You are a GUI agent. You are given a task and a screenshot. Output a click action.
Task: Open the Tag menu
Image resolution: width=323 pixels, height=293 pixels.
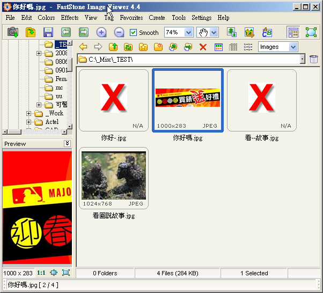point(109,18)
